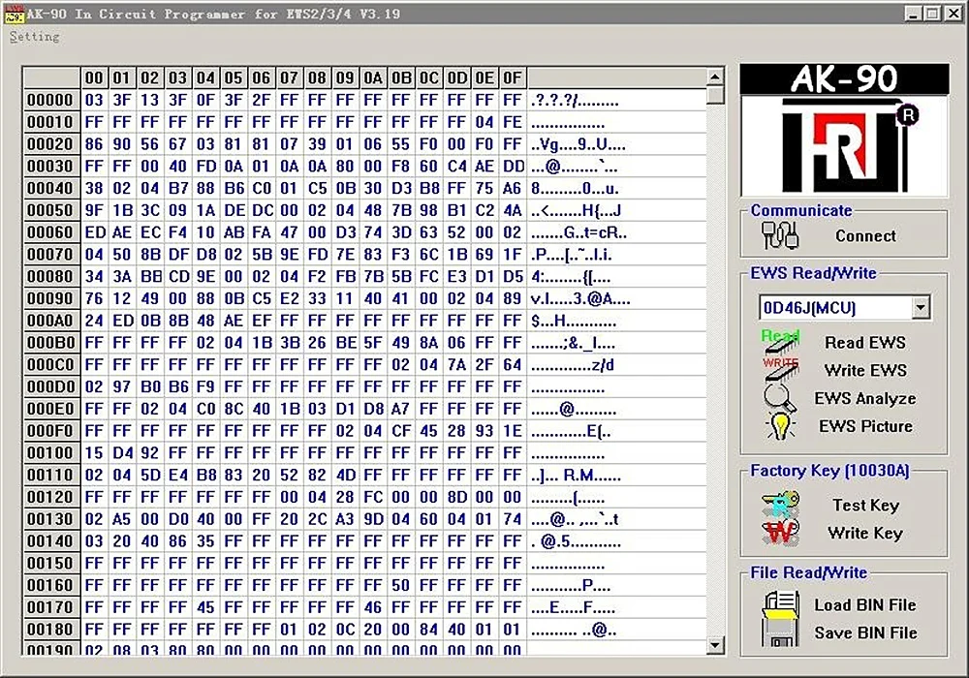Screen dimensions: 969x678
Task: Click column header 07
Action: pyautogui.click(x=289, y=77)
